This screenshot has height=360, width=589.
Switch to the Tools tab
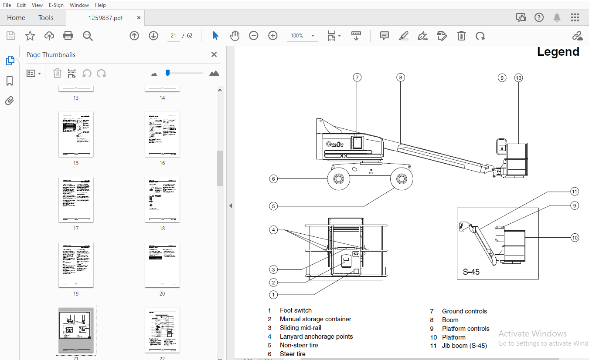click(x=46, y=18)
